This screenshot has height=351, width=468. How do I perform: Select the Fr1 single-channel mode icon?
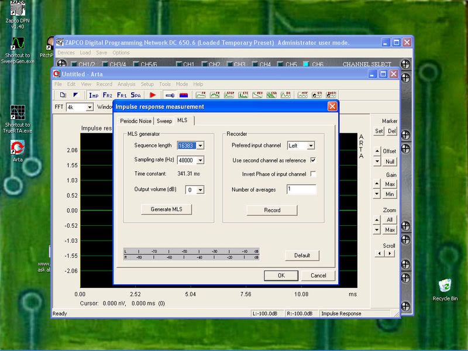coord(122,95)
